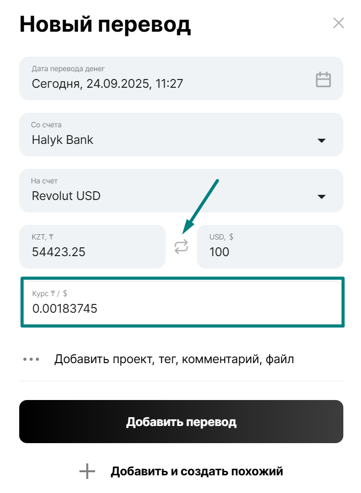Screen dimensions: 361x493
Task: Close the Новый перевод dialog
Action: (x=338, y=23)
